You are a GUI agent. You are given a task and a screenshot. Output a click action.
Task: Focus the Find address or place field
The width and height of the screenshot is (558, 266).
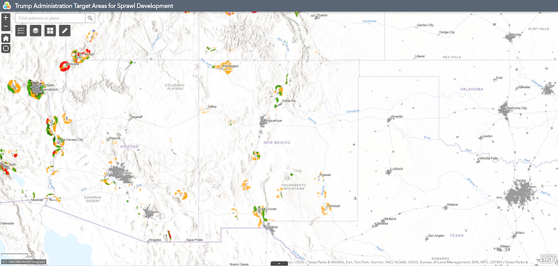pos(50,18)
